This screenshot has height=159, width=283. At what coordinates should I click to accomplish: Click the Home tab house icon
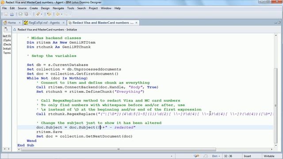pos(5,23)
